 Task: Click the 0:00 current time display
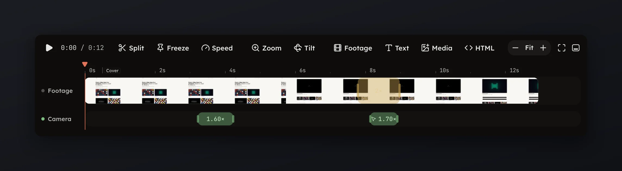click(x=69, y=48)
